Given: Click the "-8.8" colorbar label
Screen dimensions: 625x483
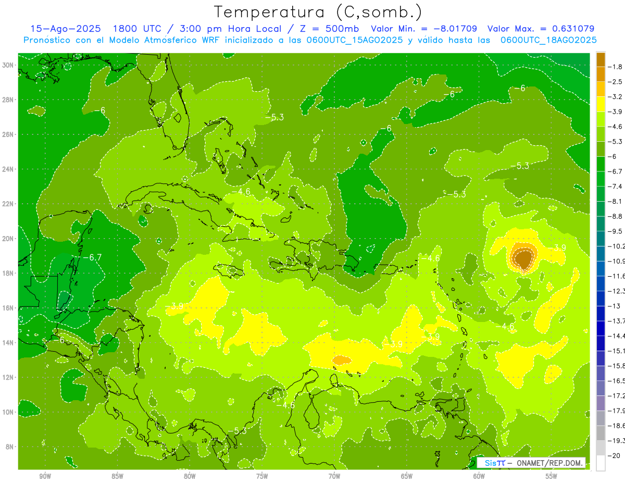Looking at the screenshot, I should (x=615, y=216).
